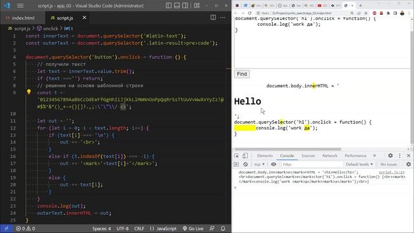Expand more DevTools tabs chevron
This screenshot has height=233, width=414.
[375, 156]
